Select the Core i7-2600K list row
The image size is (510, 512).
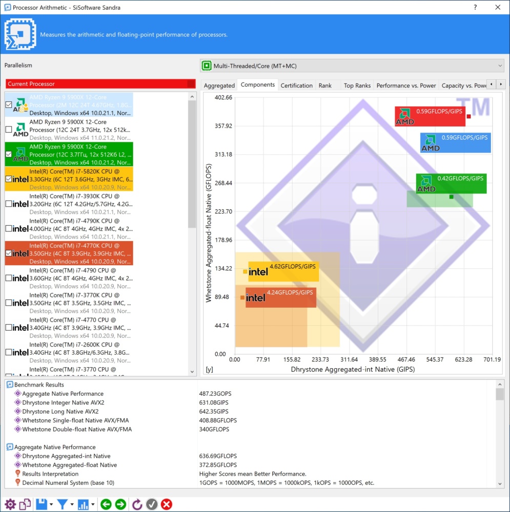[69, 352]
